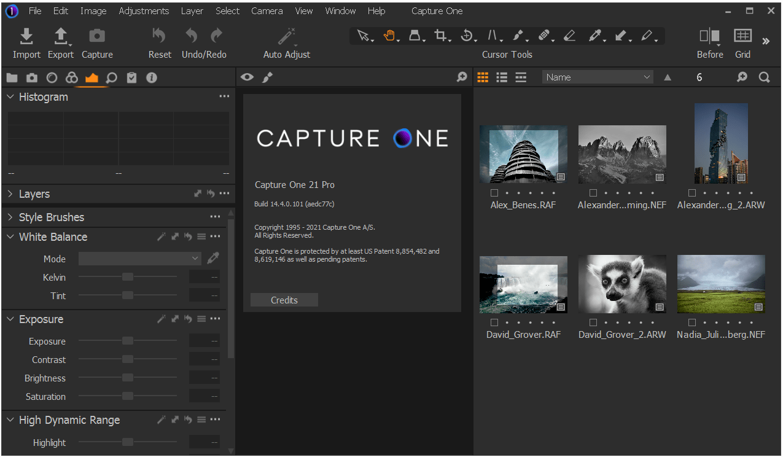Image resolution: width=783 pixels, height=457 pixels.
Task: Toggle the Before comparison view
Action: [709, 37]
